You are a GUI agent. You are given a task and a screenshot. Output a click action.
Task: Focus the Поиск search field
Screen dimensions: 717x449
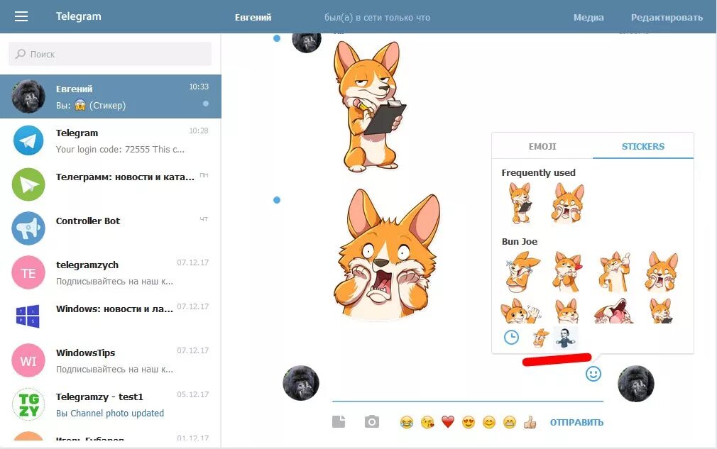pyautogui.click(x=110, y=54)
